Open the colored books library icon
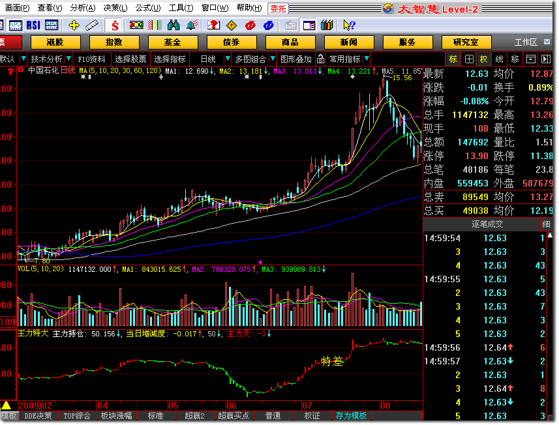The height and width of the screenshot is (425, 559). (327, 25)
